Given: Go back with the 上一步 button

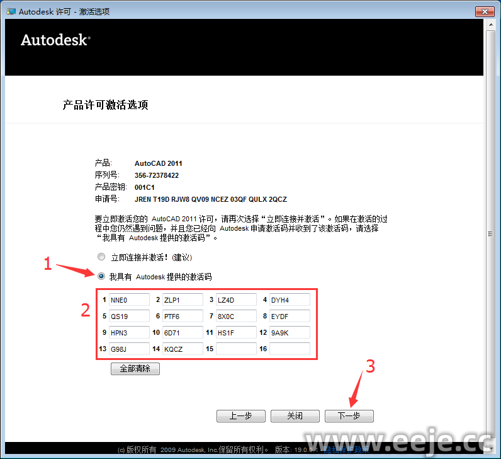Looking at the screenshot, I should tap(241, 415).
